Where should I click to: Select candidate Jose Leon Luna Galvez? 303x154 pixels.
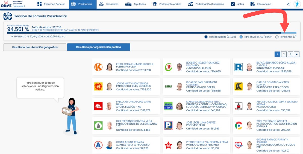196,126
